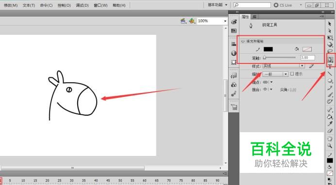
Task: Click the toolbox black stroke color swatch
Action: 330,160
